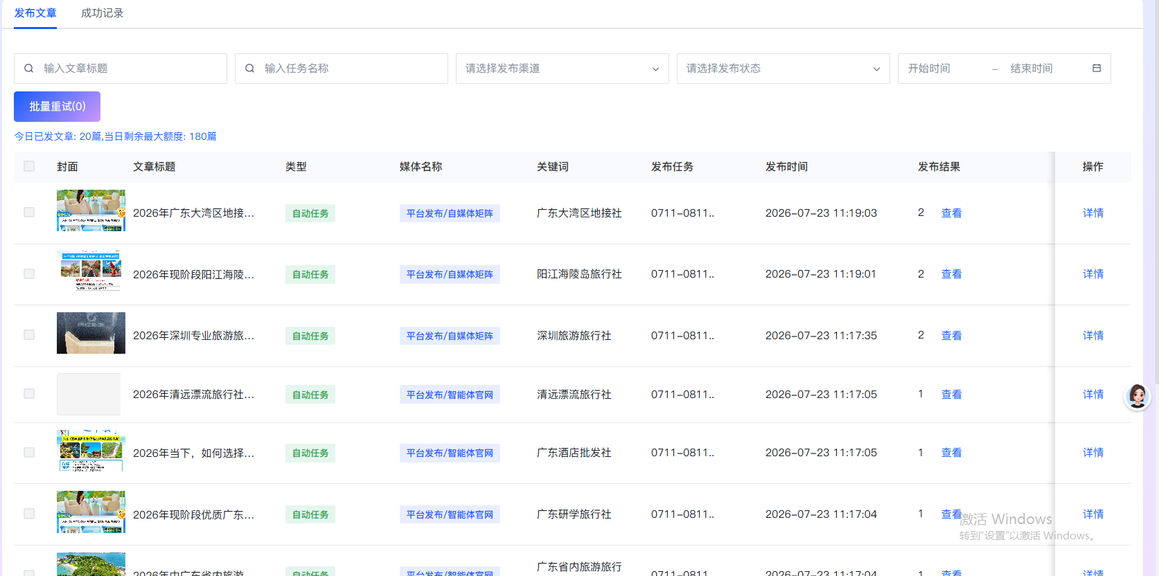
Task: Select the 发布文章 tab
Action: coord(35,13)
